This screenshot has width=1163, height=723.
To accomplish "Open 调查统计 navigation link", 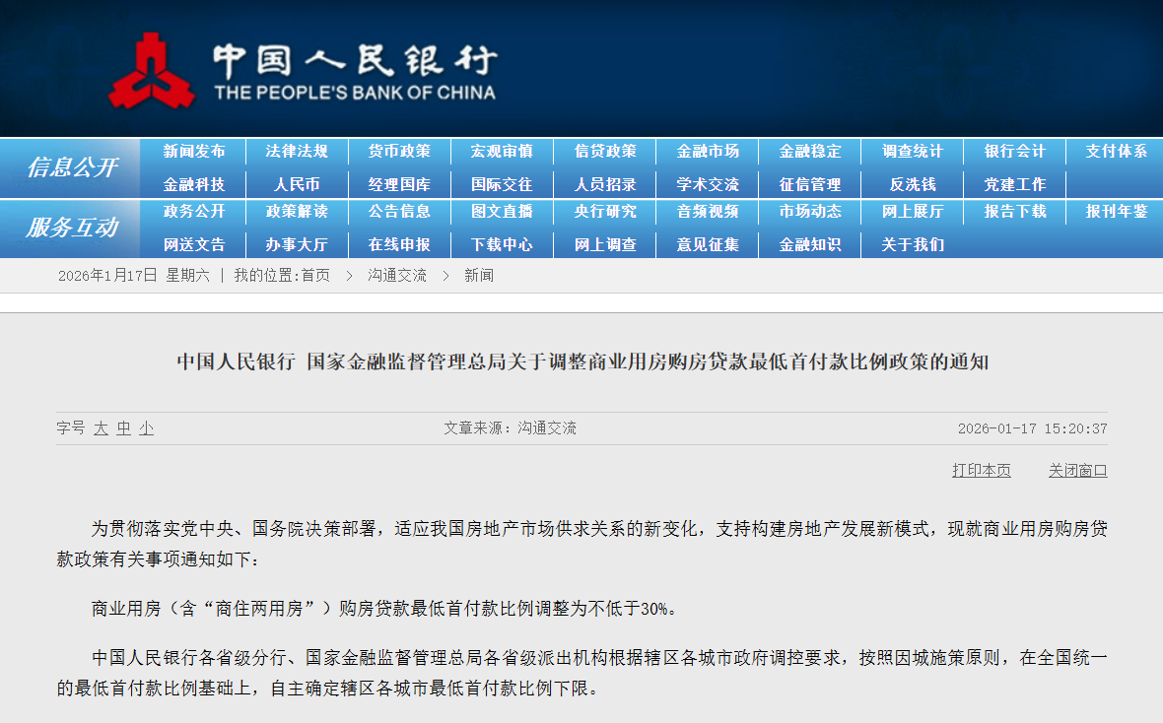I will click(x=912, y=152).
